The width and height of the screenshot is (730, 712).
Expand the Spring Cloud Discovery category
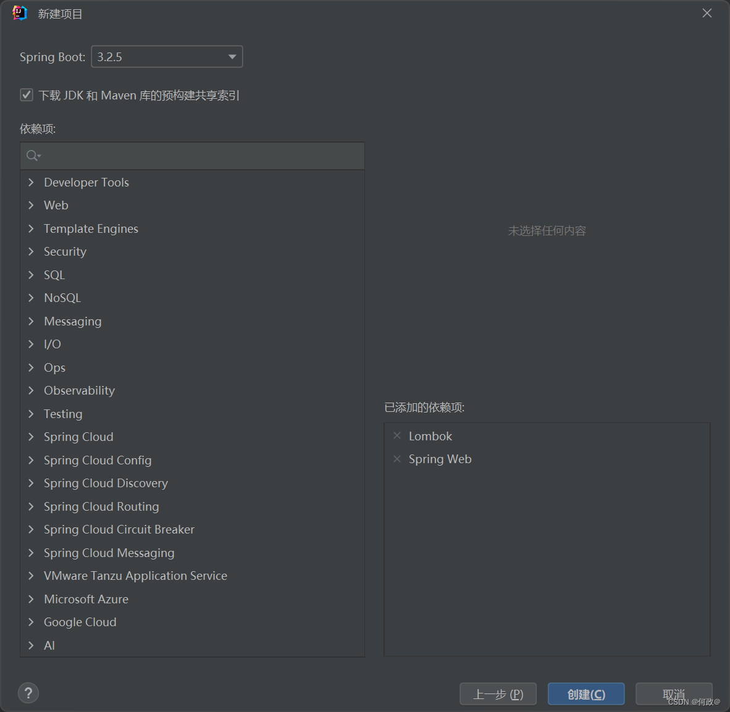[31, 483]
